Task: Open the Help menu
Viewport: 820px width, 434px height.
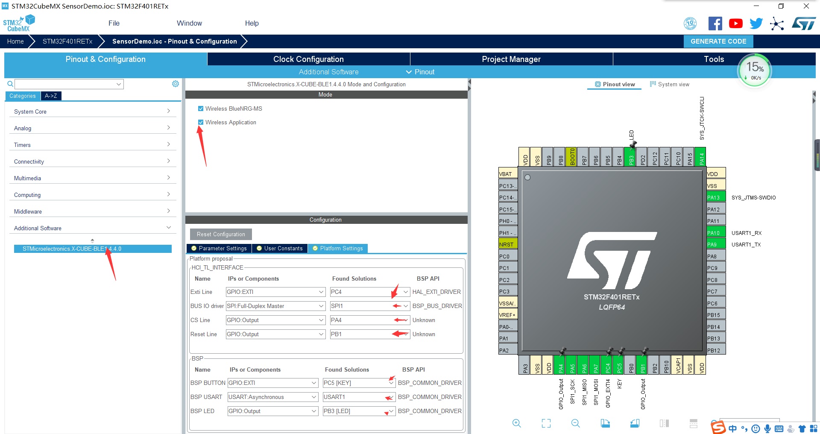Action: [x=252, y=23]
